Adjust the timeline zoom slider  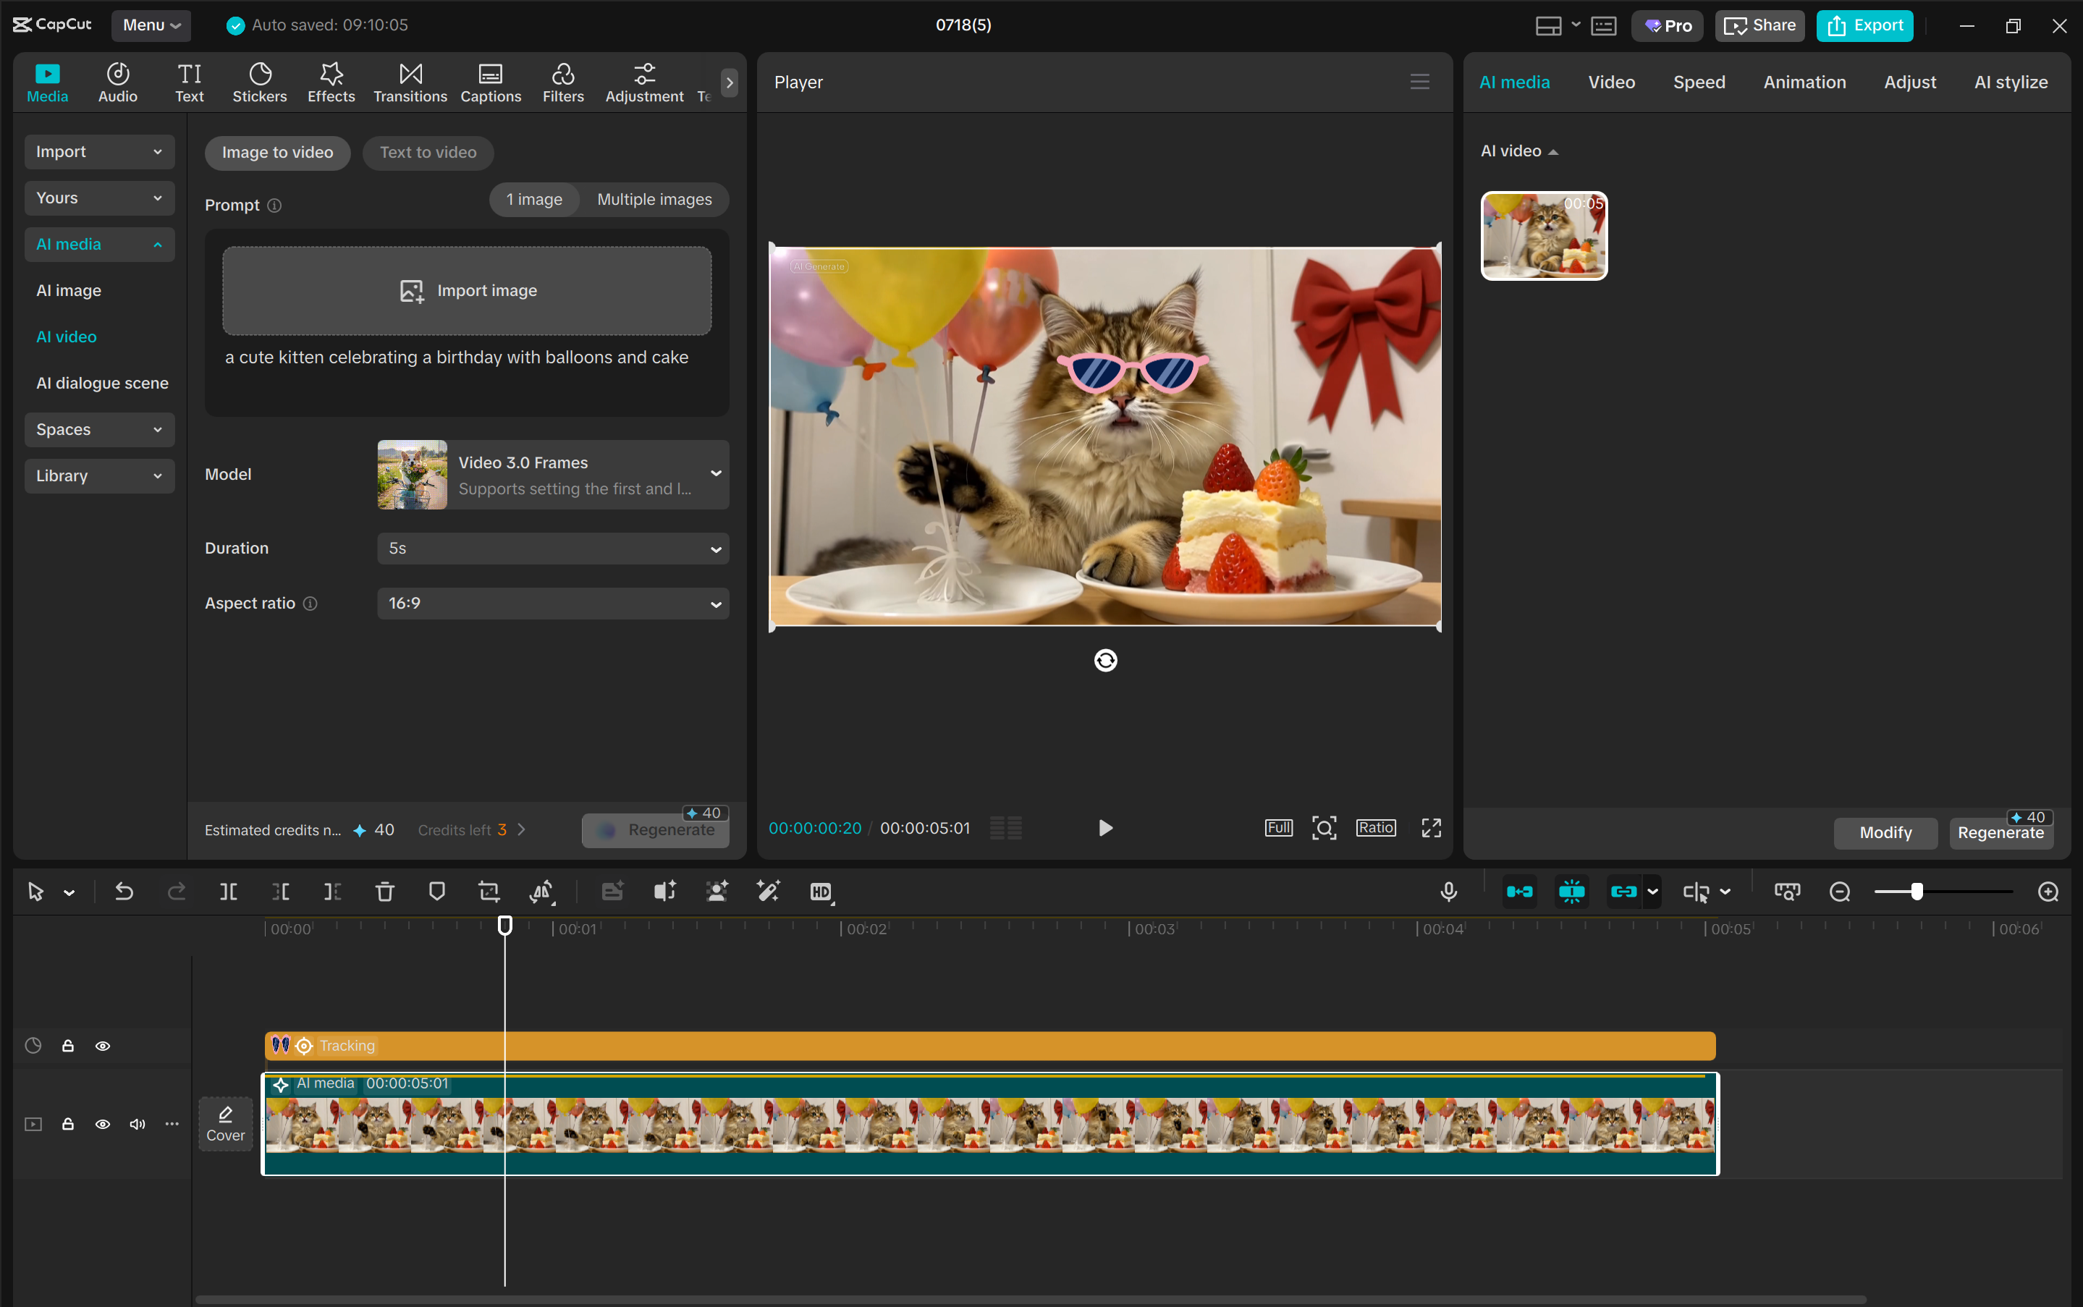1917,891
